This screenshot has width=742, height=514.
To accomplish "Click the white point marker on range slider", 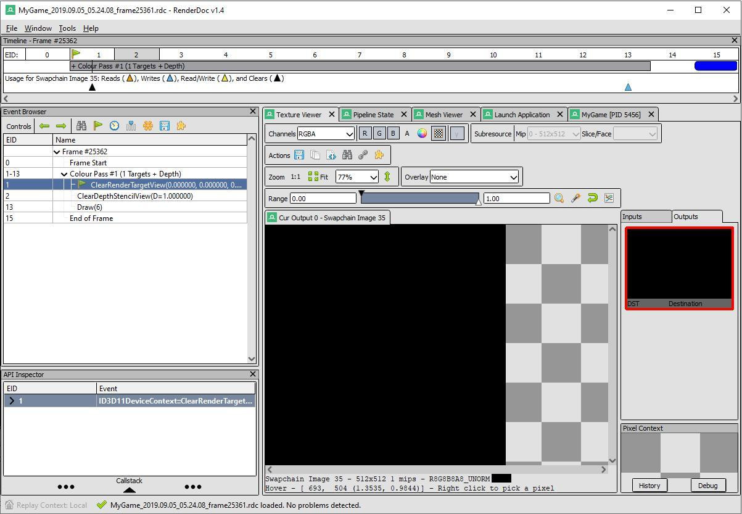I will tap(479, 202).
